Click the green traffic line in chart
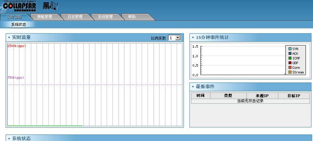 (x=45, y=125)
